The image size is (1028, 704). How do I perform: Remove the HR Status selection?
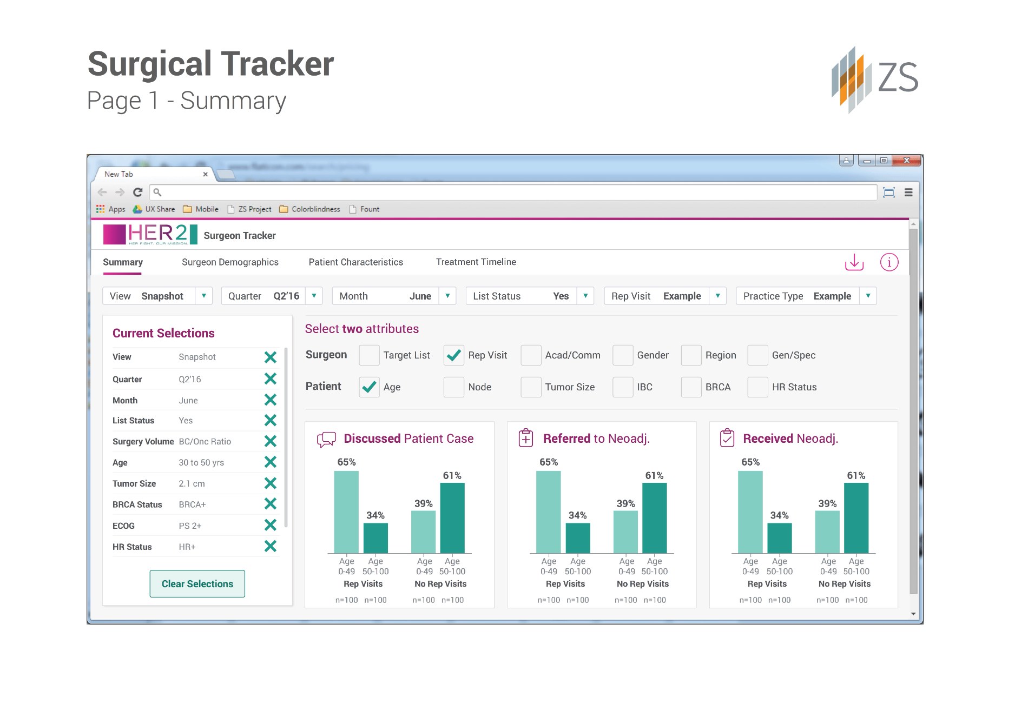[x=271, y=547]
